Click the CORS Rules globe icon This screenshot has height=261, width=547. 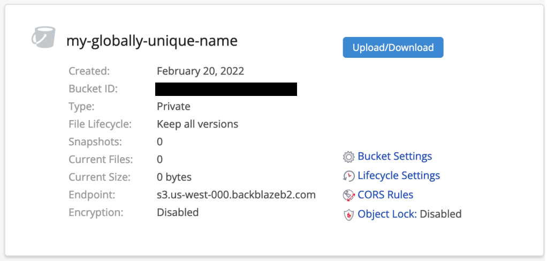click(349, 195)
